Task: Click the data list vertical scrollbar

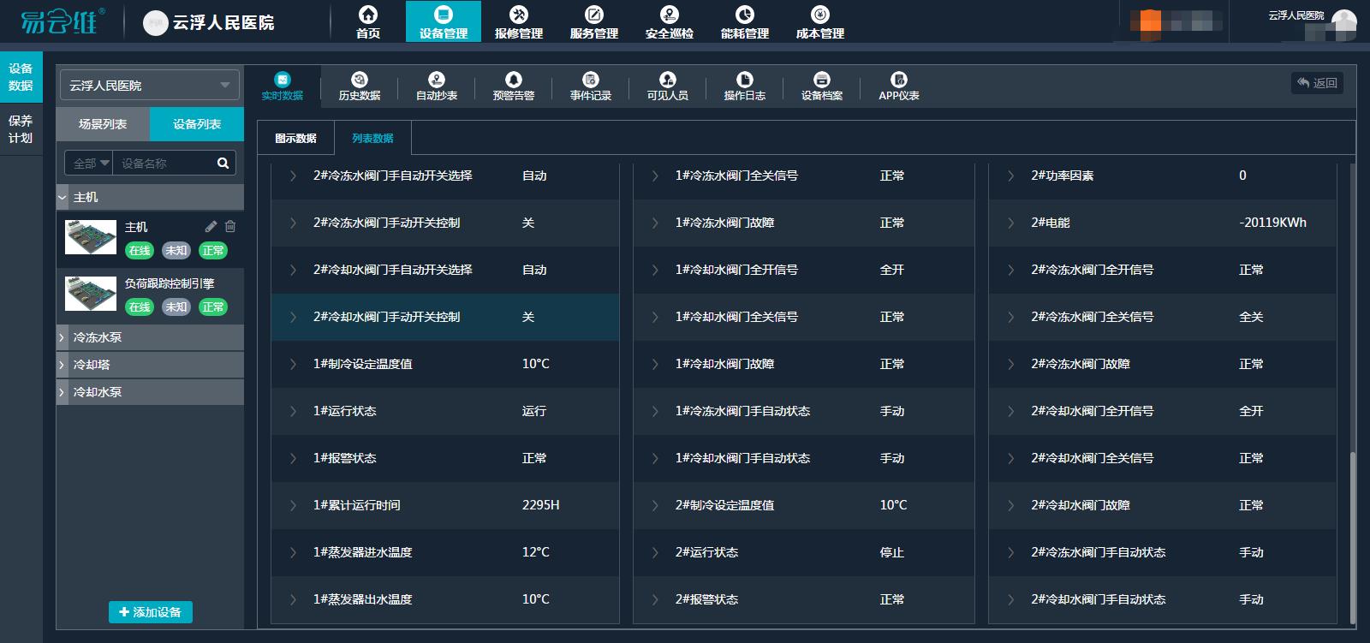Action: click(x=1353, y=531)
